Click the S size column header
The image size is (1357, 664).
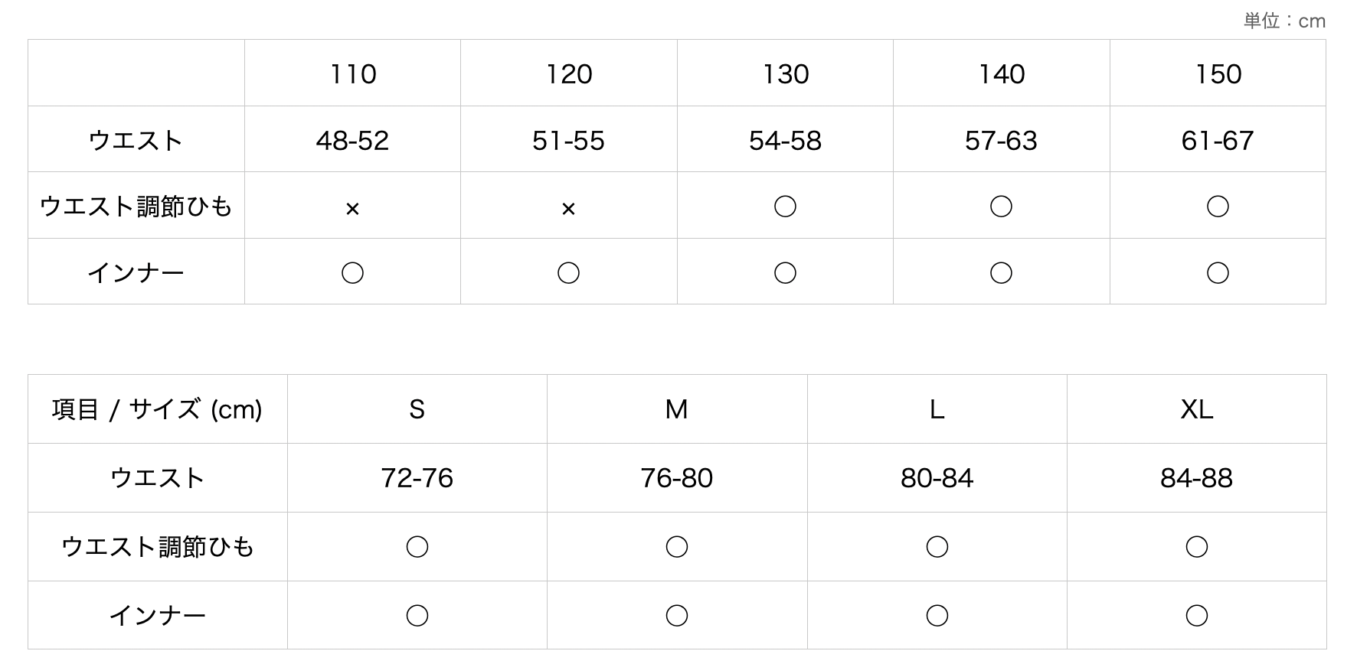pos(417,410)
